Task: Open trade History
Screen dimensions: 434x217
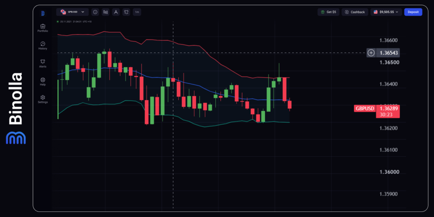Action: pyautogui.click(x=43, y=46)
